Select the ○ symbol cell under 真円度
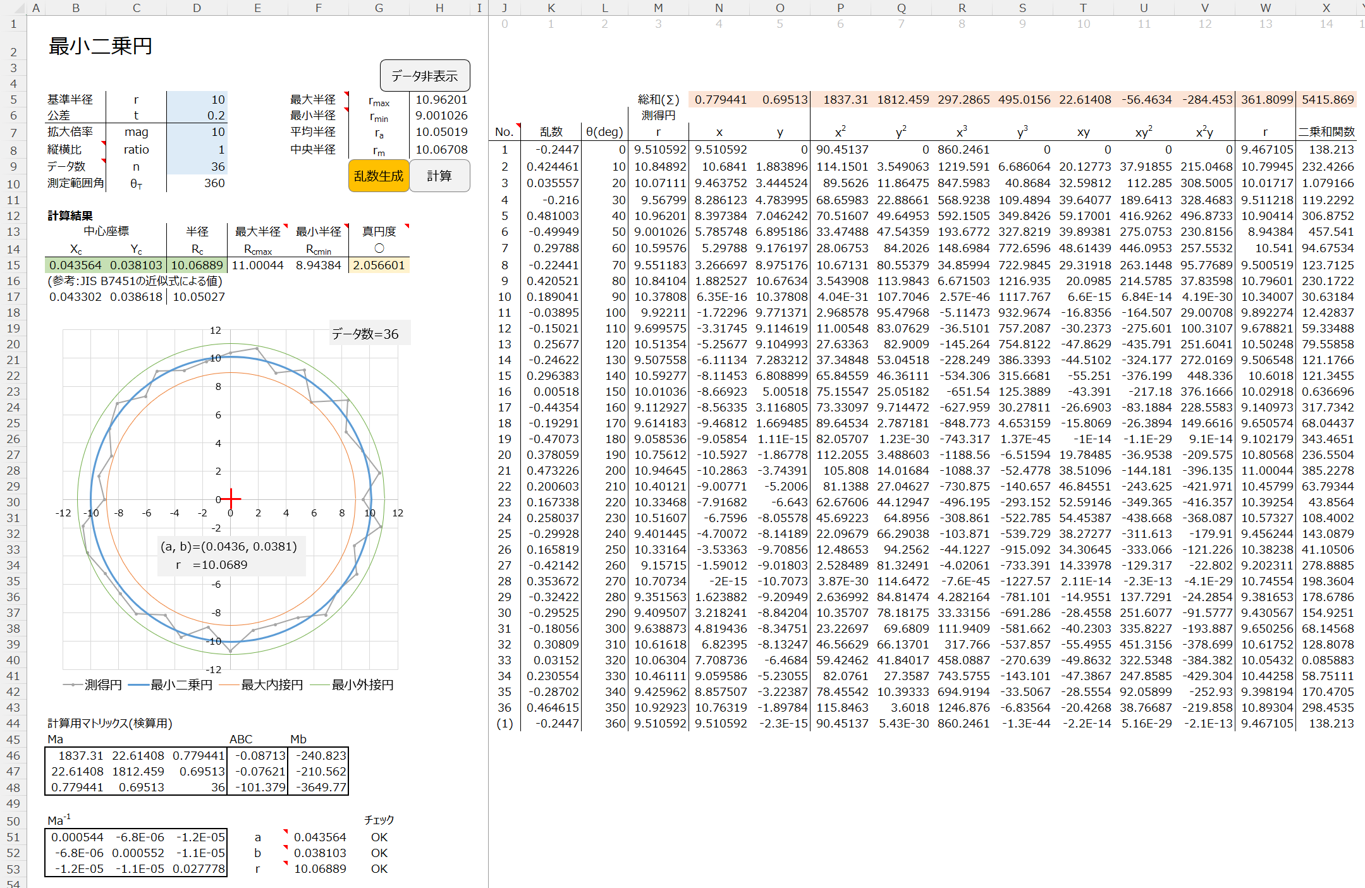 click(x=379, y=248)
